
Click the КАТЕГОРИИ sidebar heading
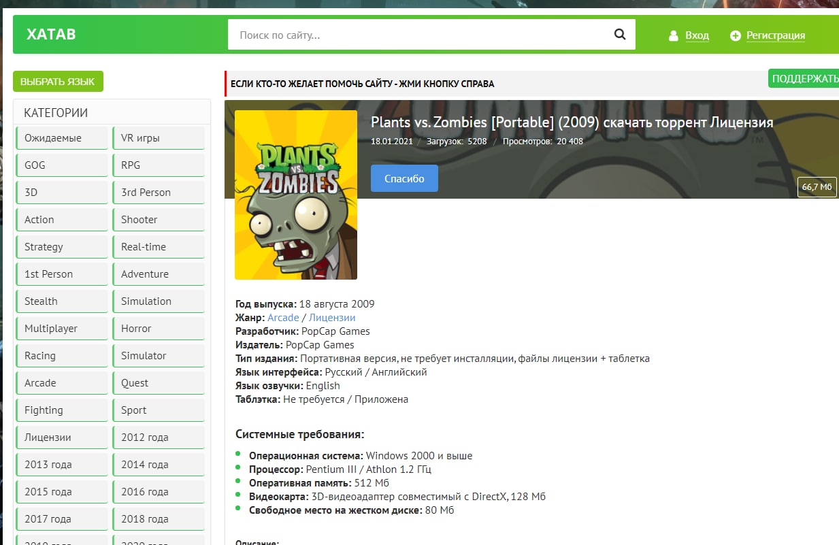coord(56,113)
